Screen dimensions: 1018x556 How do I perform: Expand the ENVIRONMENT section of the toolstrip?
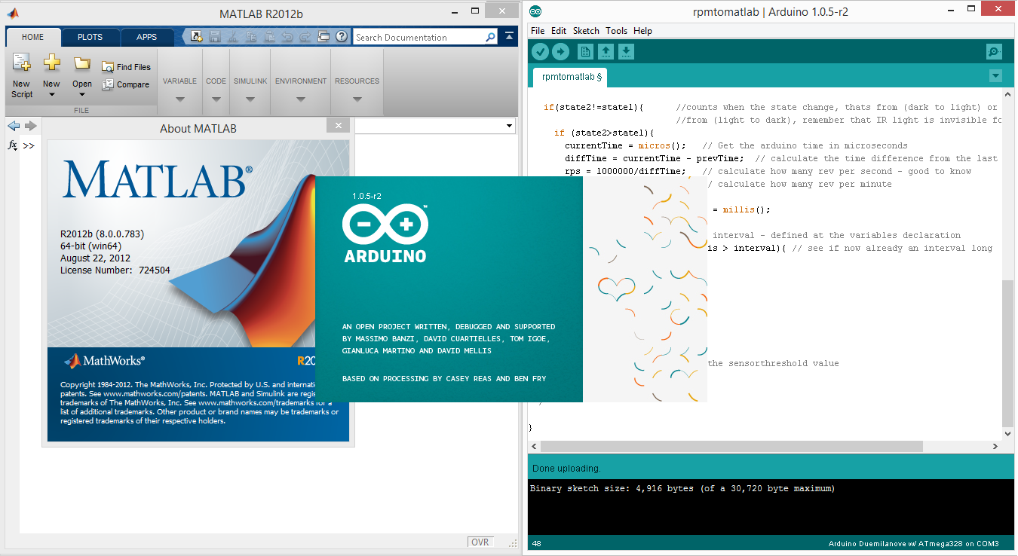point(301,99)
